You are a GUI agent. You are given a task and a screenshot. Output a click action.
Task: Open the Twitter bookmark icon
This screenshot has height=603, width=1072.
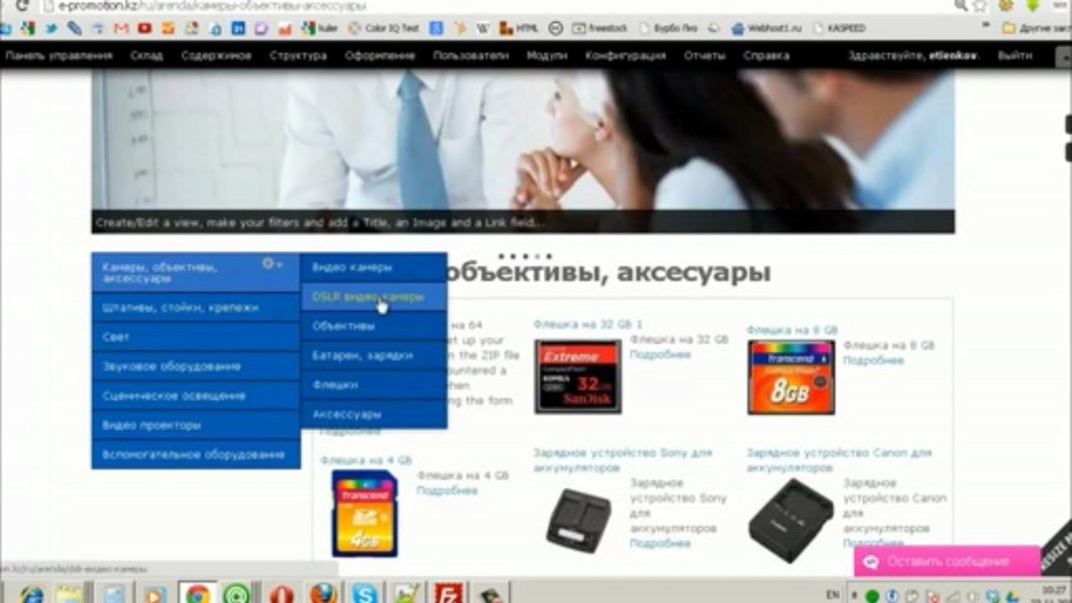point(51,28)
